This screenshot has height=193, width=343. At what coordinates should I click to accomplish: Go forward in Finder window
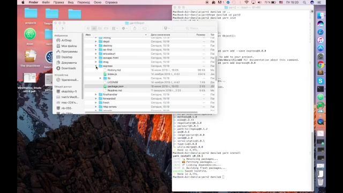point(63,28)
